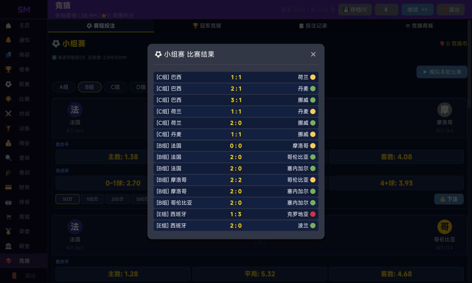Image resolution: width=472 pixels, height=283 pixels.
Task: Open 荣誉 medal icon in sidebar
Action: click(8, 231)
